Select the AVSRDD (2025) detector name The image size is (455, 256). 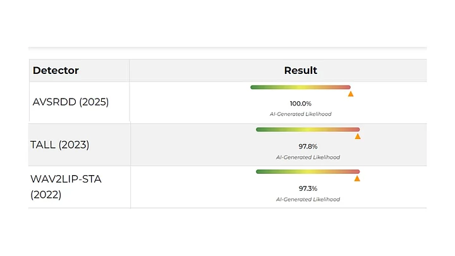tap(71, 102)
